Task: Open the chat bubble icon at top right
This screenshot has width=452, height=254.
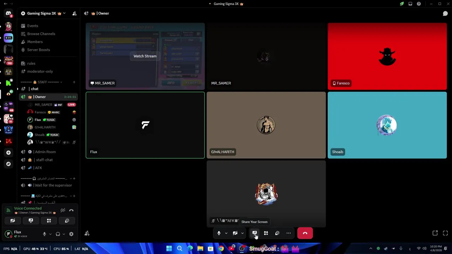Action: pos(445,13)
